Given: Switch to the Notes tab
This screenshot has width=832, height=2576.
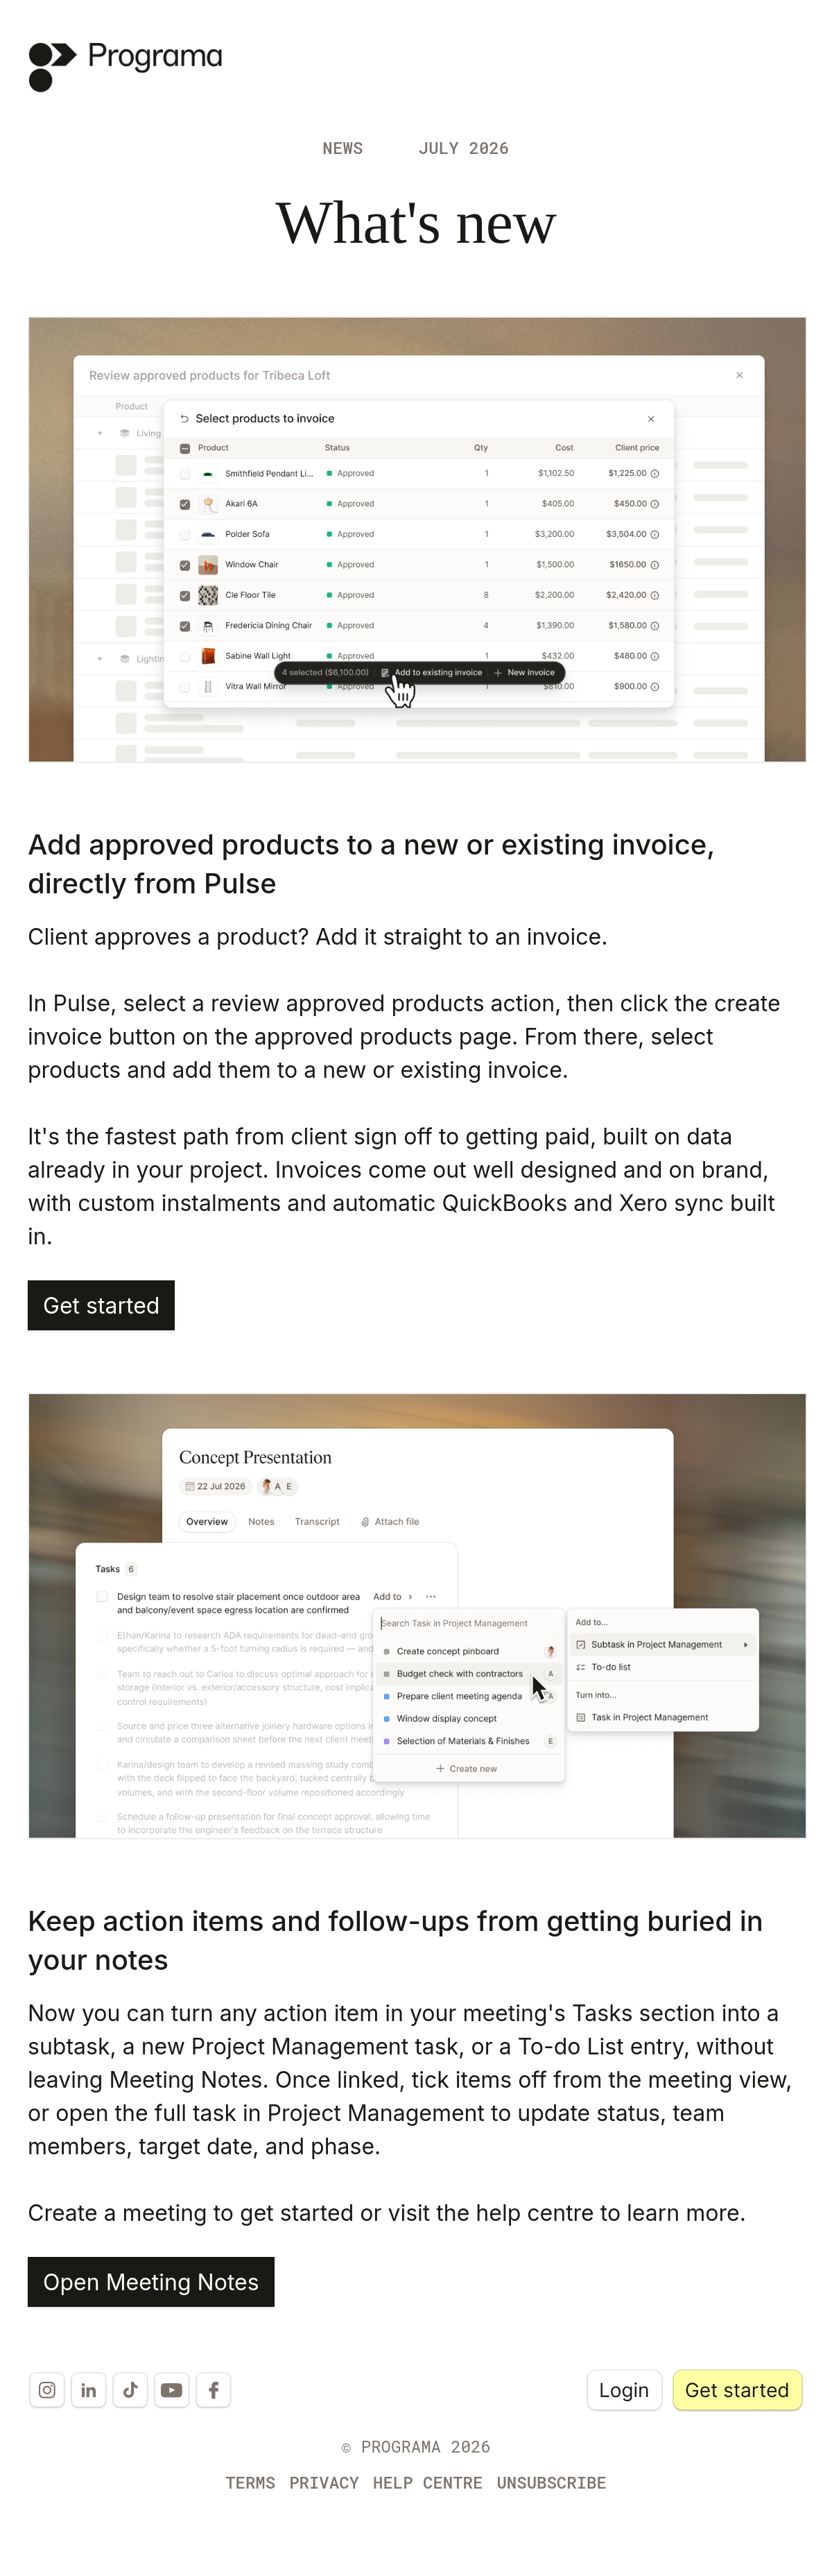Looking at the screenshot, I should 261,1521.
